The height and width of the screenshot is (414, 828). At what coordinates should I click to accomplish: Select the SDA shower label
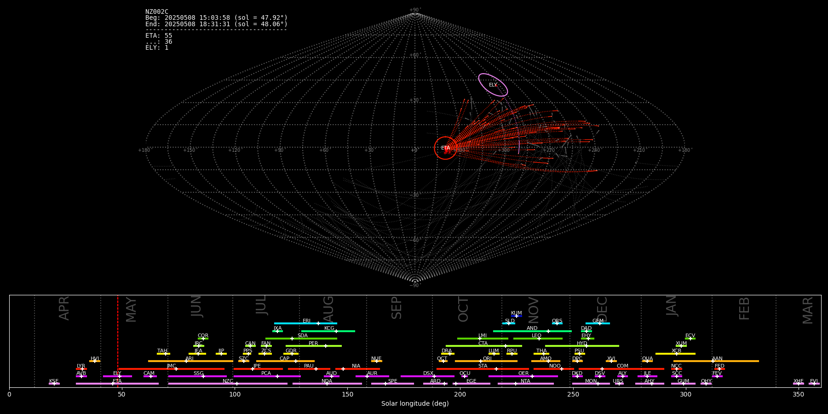303,336
